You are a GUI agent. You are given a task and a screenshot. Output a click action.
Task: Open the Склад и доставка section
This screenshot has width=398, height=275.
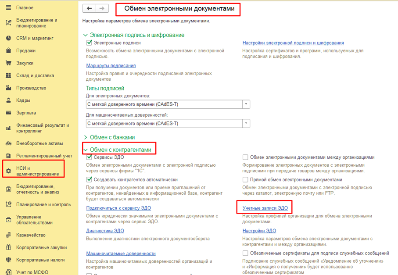[x=35, y=75]
